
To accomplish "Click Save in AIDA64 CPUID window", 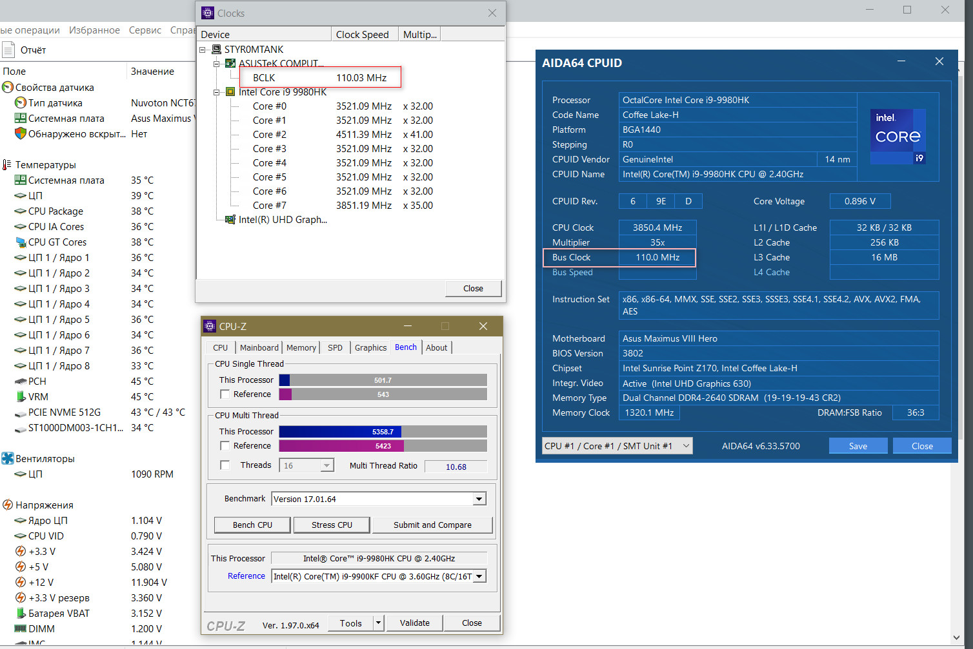I will pos(858,446).
